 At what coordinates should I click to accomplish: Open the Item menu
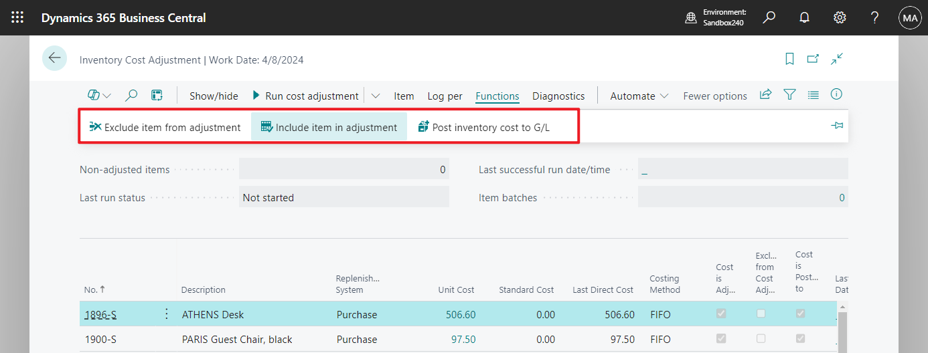(x=404, y=96)
